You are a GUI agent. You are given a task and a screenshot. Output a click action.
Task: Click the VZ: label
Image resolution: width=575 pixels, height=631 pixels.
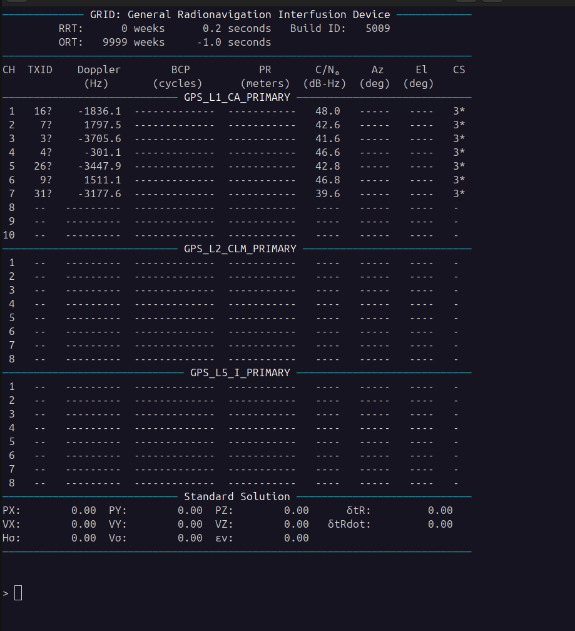[225, 524]
